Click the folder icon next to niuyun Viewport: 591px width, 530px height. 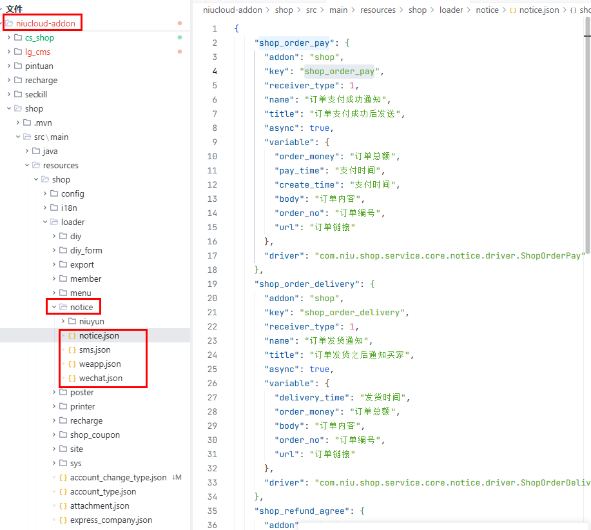tap(72, 322)
